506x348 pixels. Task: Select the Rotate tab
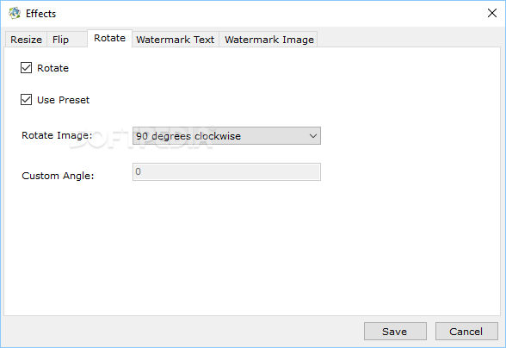click(110, 38)
